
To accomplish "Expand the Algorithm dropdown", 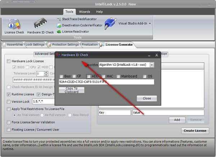I will (x=152, y=65).
